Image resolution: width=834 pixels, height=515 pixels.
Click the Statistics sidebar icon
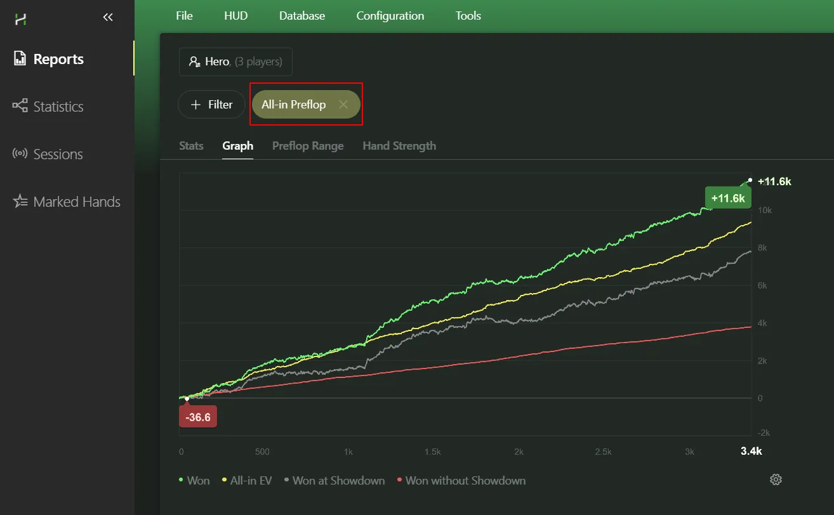(x=20, y=106)
